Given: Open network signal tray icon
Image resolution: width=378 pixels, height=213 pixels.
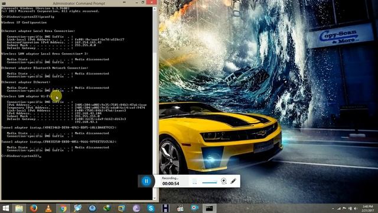Looking at the screenshot, I should click(339, 208).
